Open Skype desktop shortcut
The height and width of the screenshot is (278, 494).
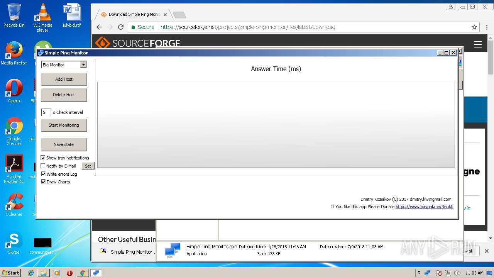point(14,242)
